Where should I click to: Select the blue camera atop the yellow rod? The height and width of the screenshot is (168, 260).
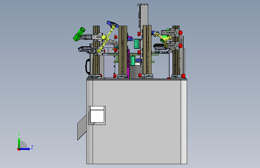coord(112,24)
